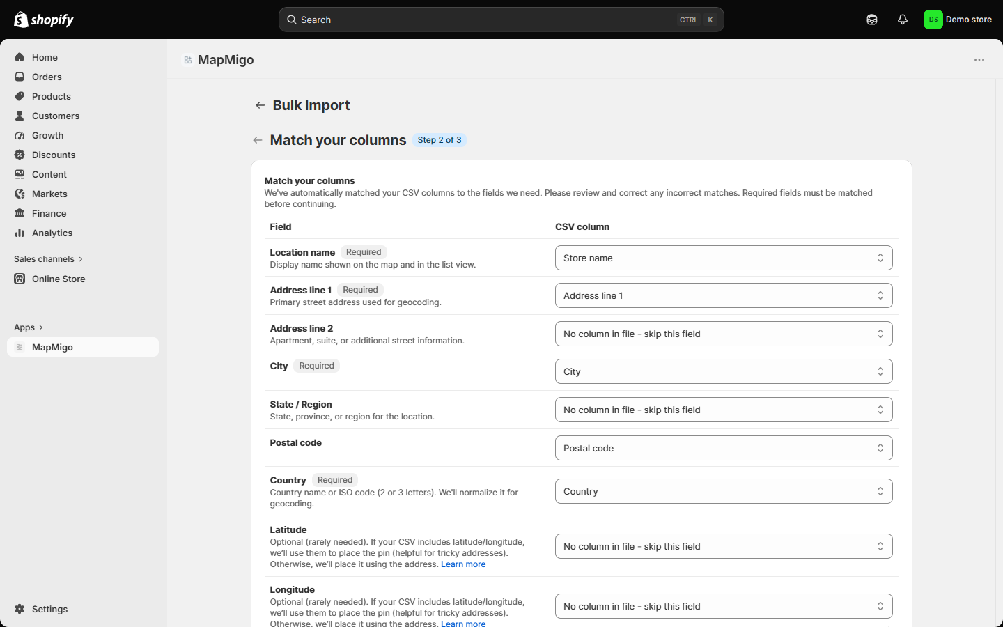Click the Required badge next to City
The height and width of the screenshot is (627, 1003).
click(x=316, y=366)
